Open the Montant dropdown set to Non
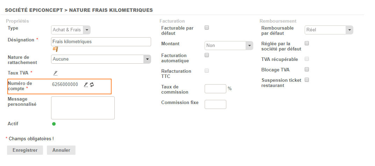The height and width of the screenshot is (166, 375). [228, 46]
